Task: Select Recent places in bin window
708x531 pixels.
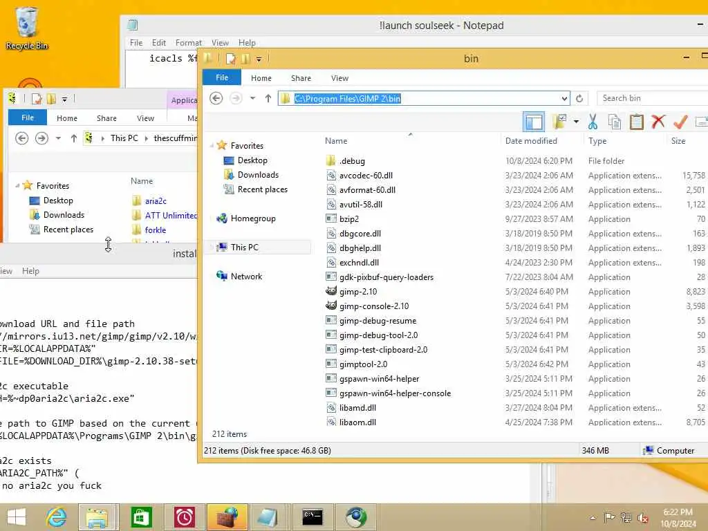Action: (262, 189)
